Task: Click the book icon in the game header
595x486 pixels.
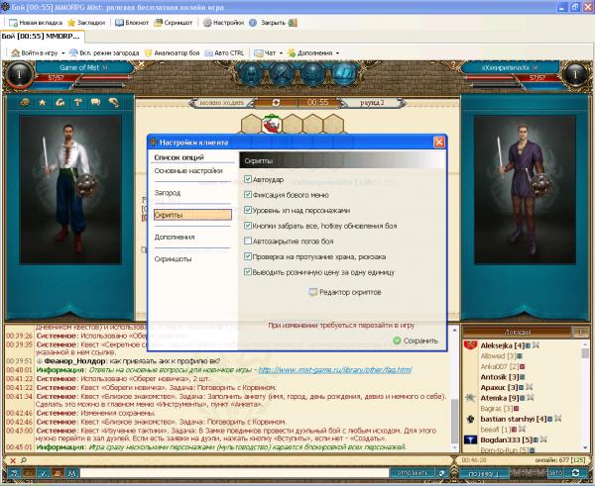Action: (344, 73)
